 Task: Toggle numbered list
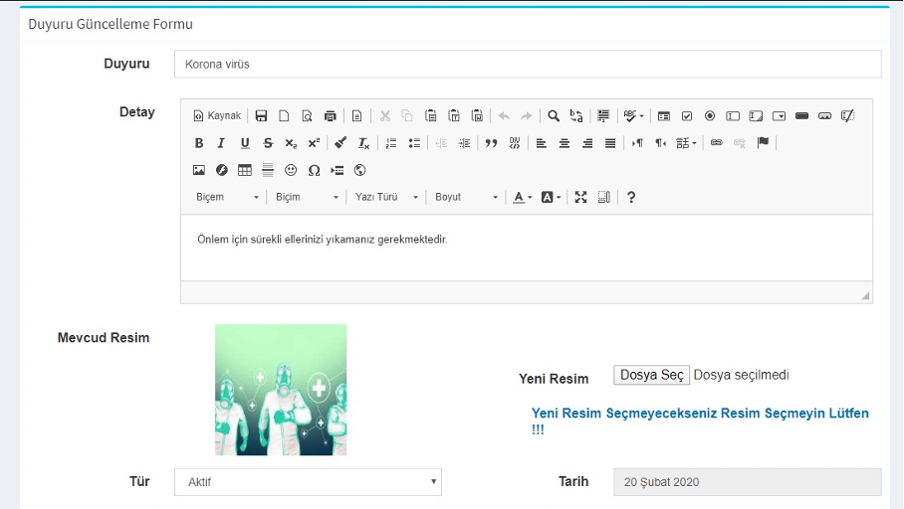coord(391,143)
